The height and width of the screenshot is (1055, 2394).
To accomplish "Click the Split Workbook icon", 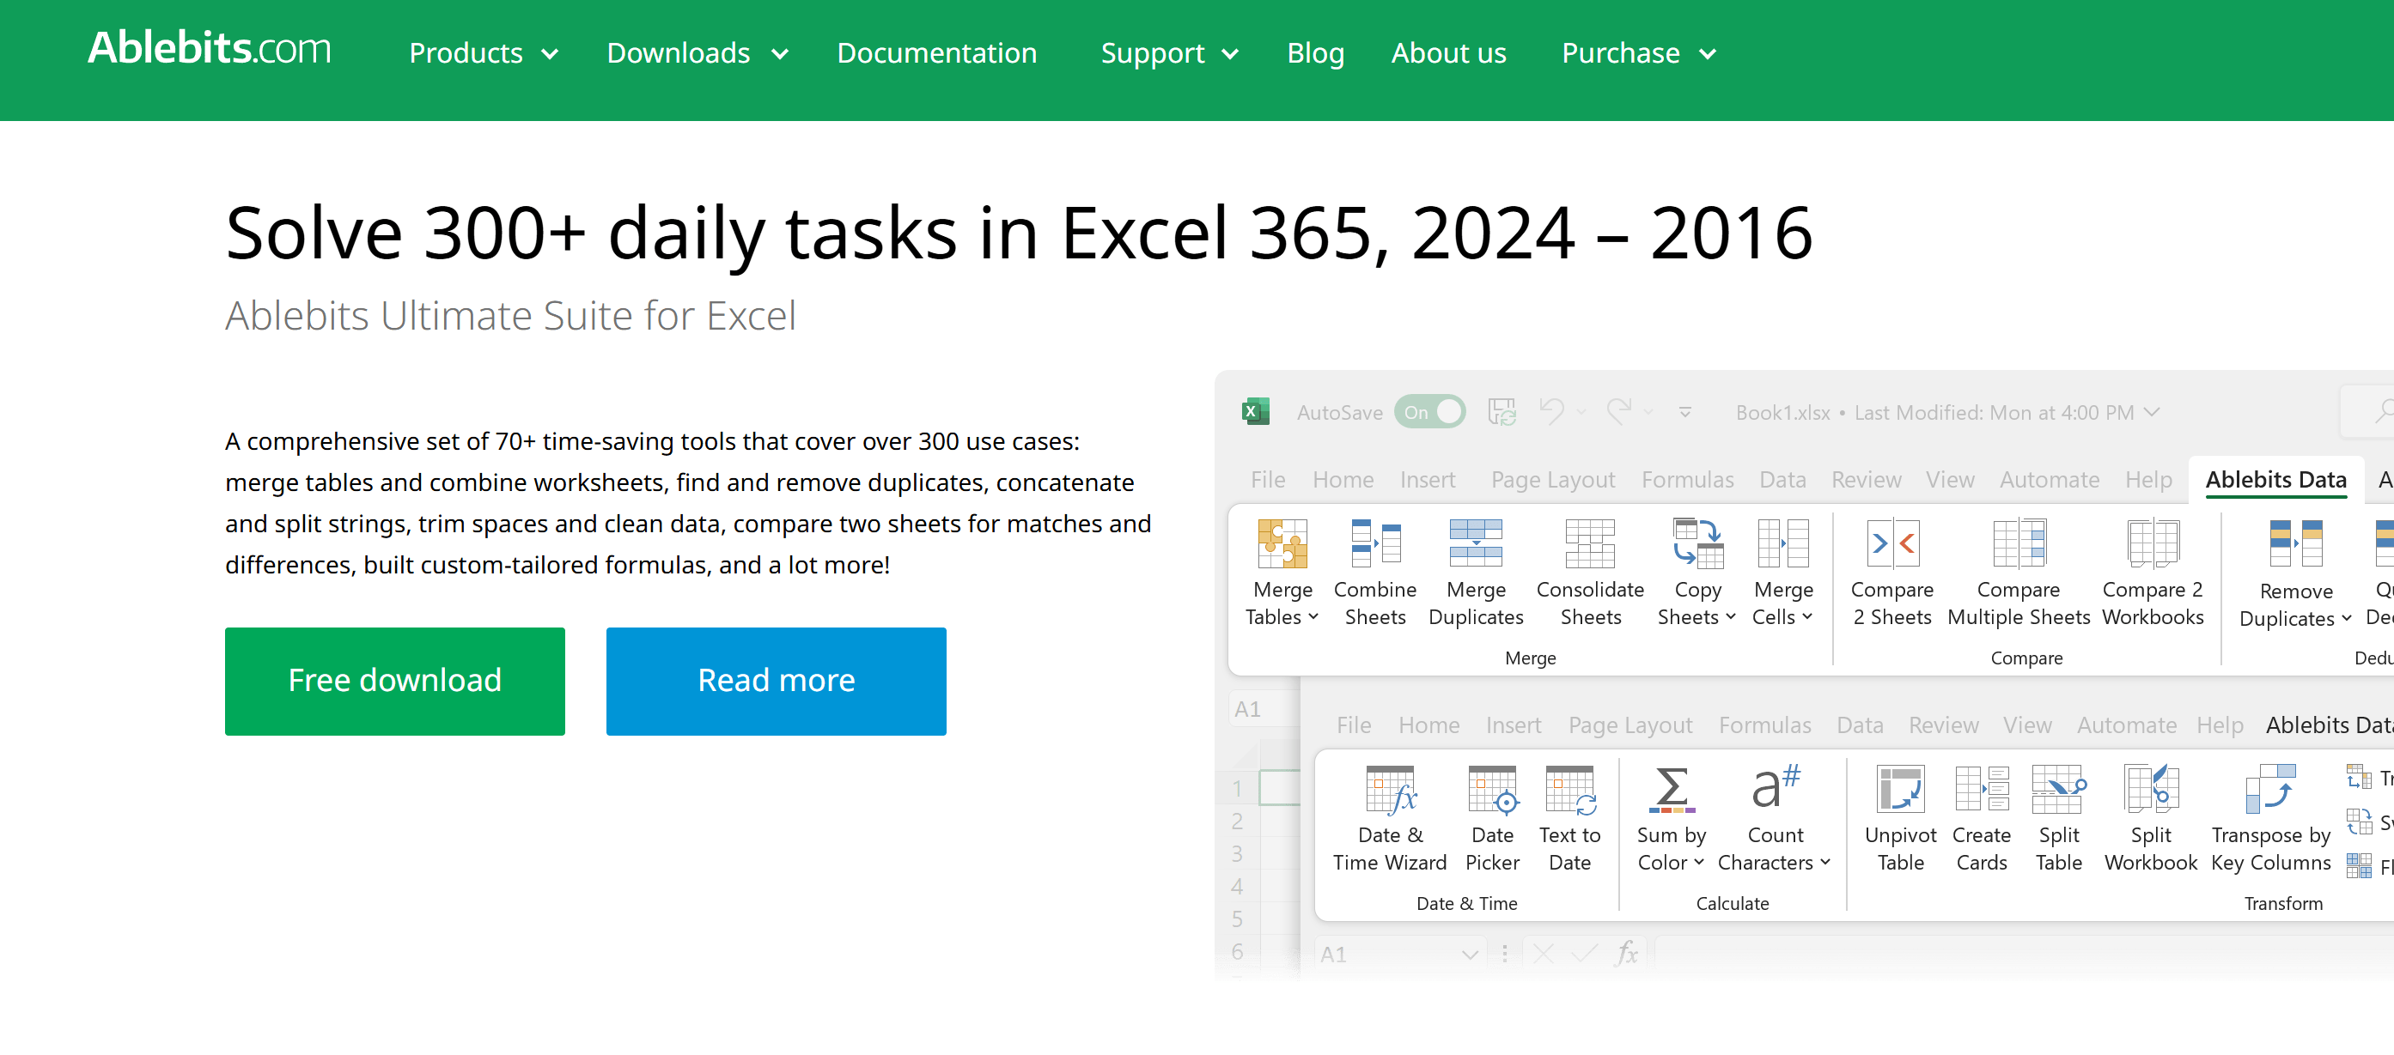I will coord(2149,789).
